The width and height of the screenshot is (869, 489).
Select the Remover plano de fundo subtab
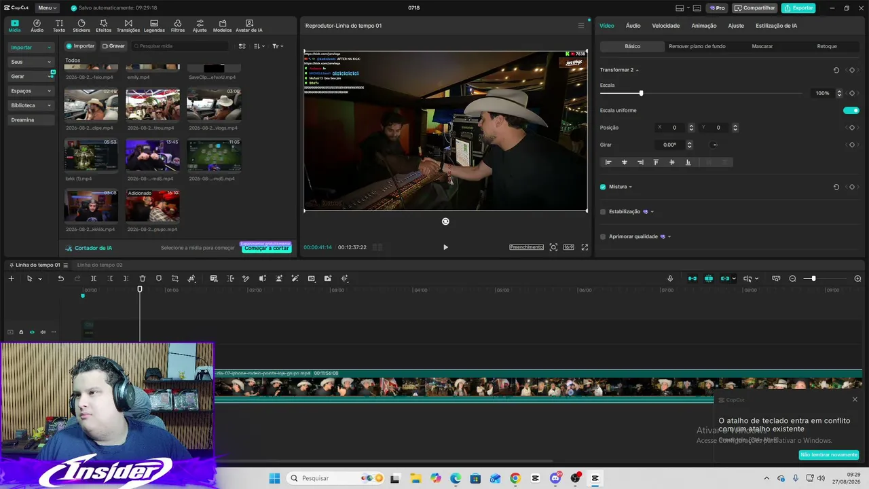[697, 46]
